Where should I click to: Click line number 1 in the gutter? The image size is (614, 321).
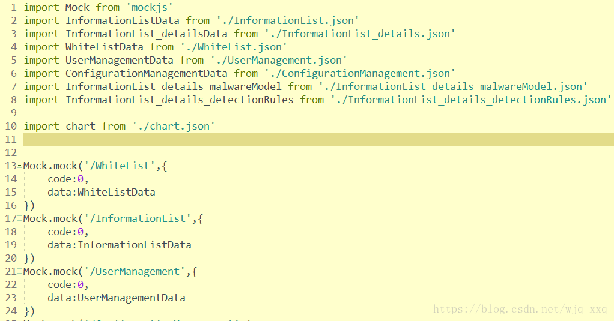coord(14,7)
